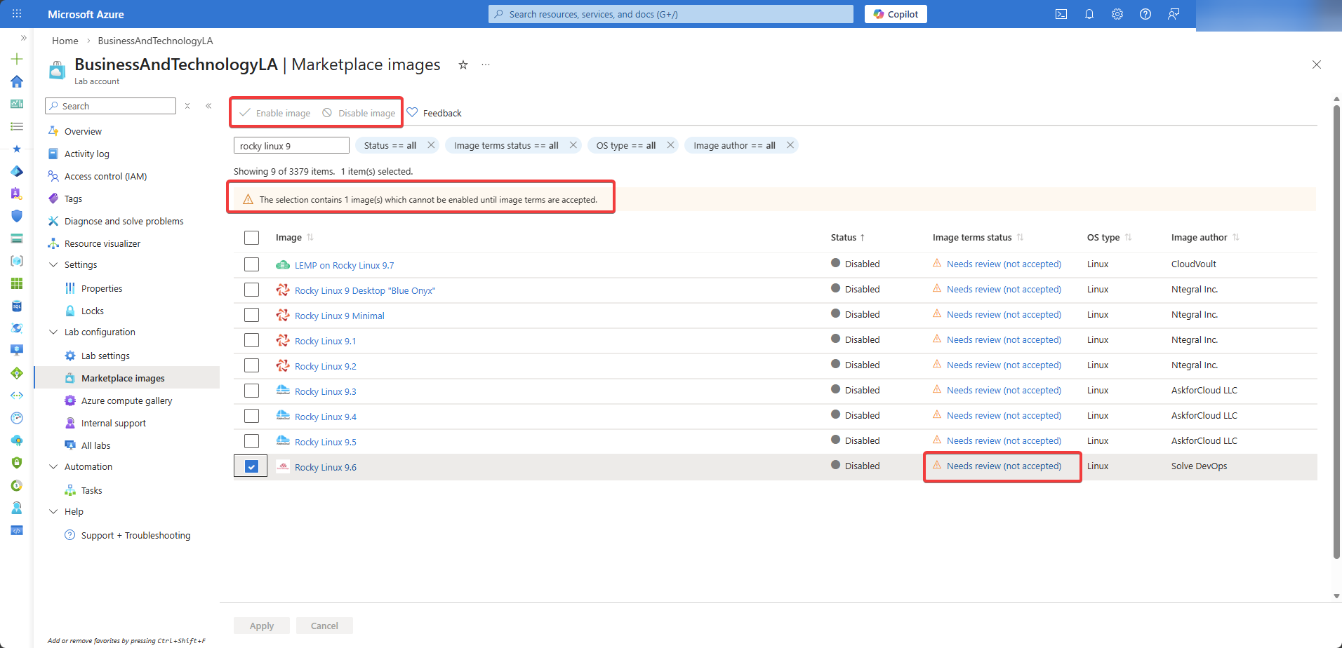The image size is (1342, 648).
Task: Collapse the Lab configuration section
Action: coord(53,332)
